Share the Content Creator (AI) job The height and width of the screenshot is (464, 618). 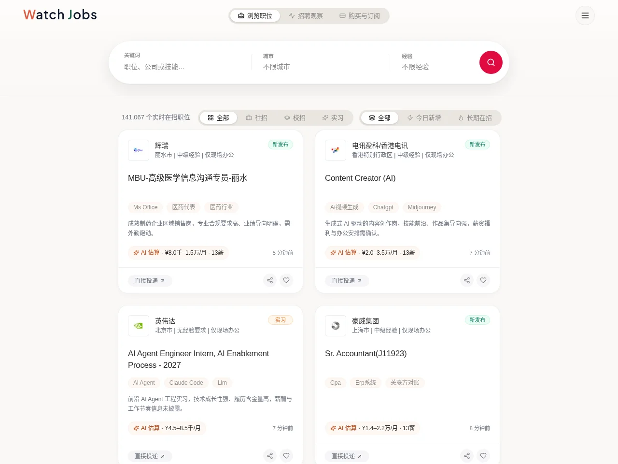[x=467, y=280]
